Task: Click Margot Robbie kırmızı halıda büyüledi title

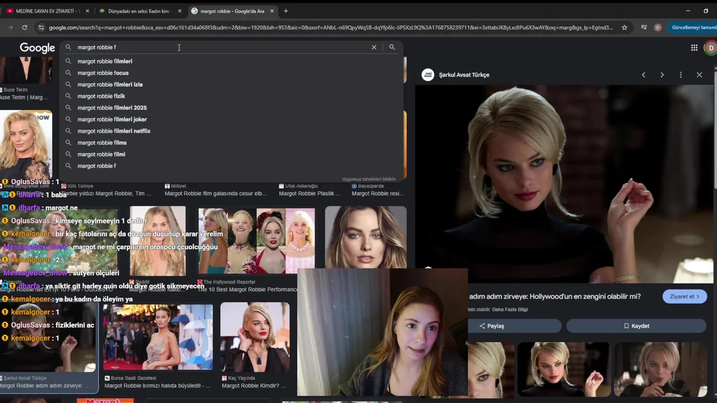Action: click(157, 386)
